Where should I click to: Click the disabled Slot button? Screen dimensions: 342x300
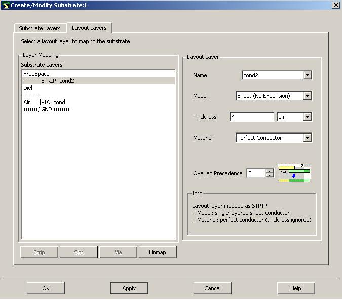coord(79,252)
